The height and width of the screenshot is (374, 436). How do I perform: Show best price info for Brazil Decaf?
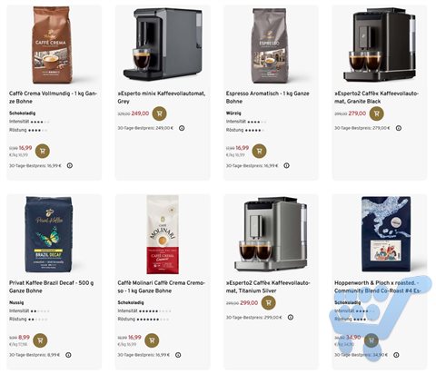point(68,355)
